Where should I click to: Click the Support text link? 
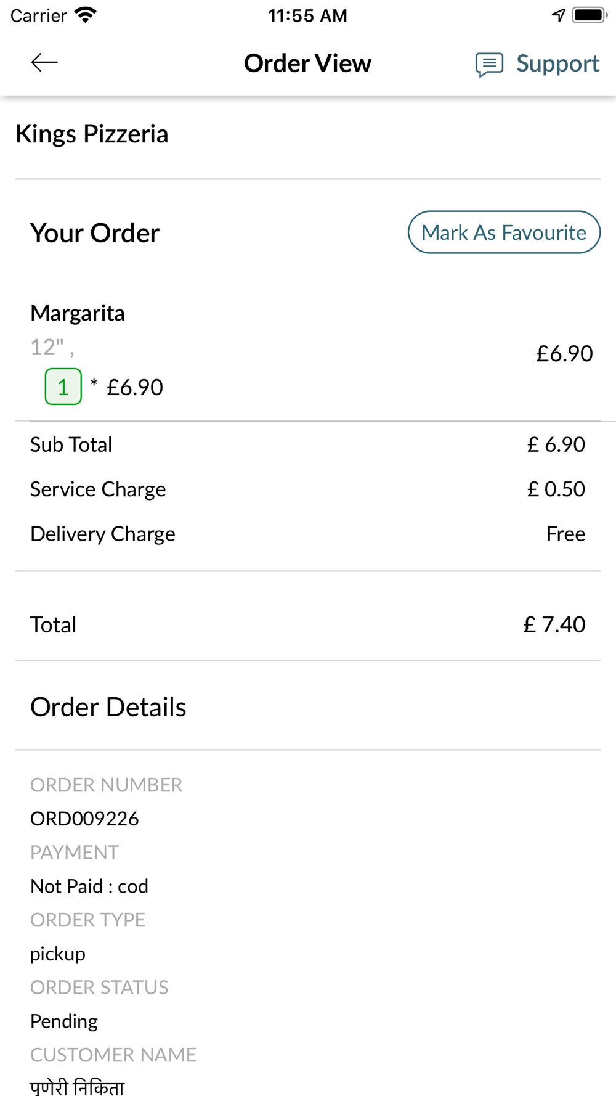pyautogui.click(x=557, y=63)
